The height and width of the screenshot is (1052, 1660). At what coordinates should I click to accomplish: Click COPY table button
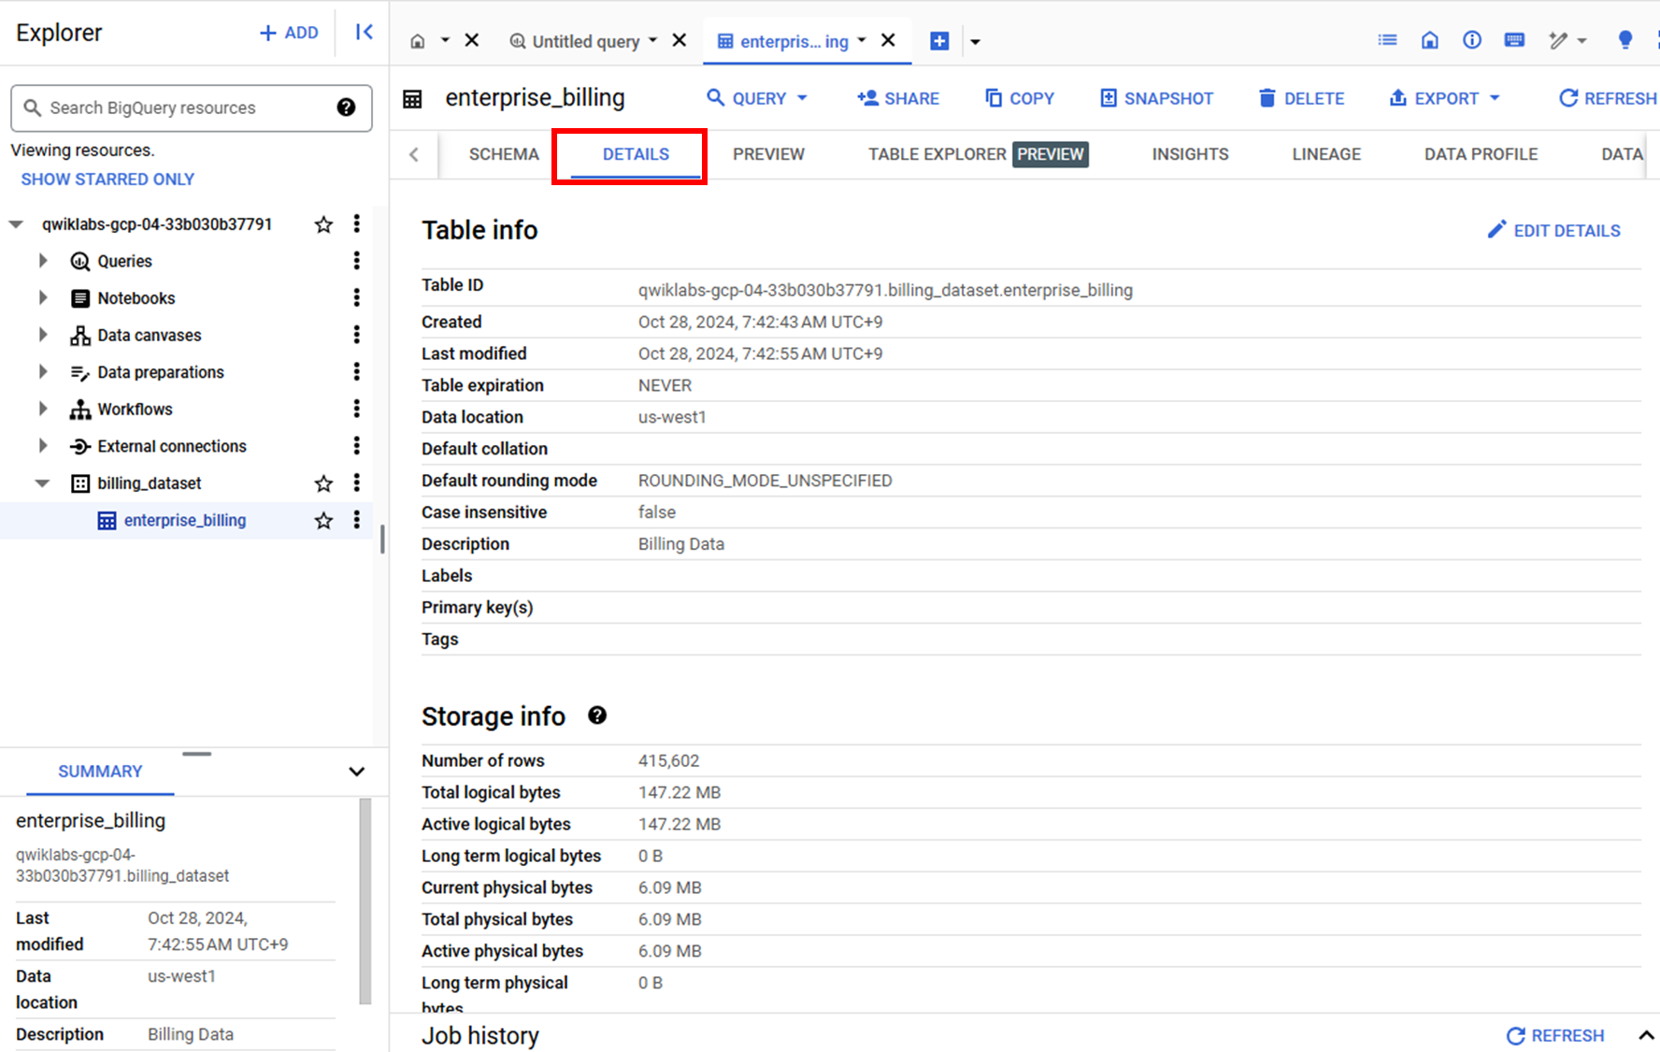coord(1020,98)
